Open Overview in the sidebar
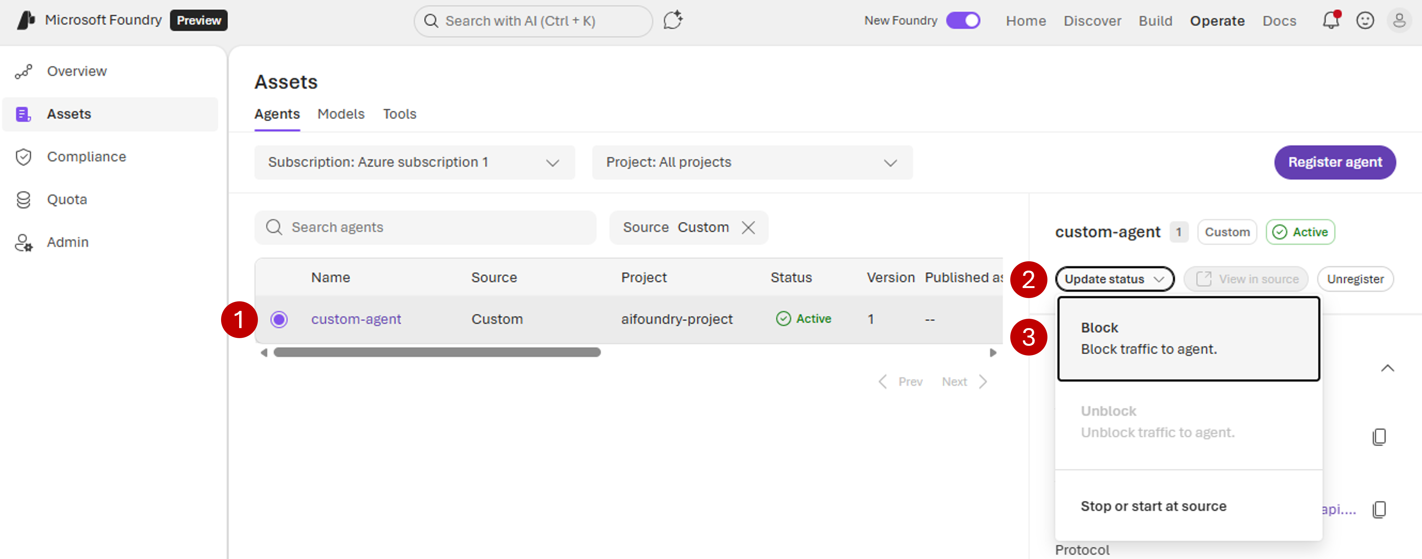 click(111, 72)
